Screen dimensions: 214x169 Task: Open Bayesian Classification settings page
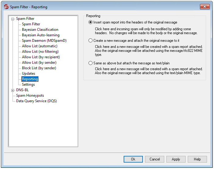pos(40,30)
